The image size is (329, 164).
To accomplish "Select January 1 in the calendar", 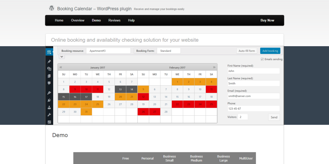I will point(64,82).
